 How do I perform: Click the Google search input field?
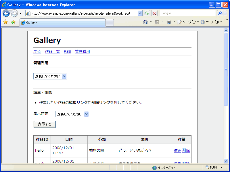coord(187,13)
